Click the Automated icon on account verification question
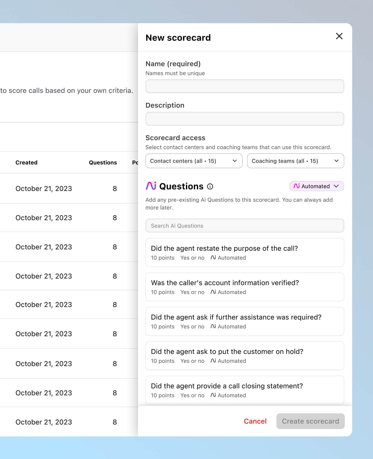Screen dimensions: 373x459 [213, 292]
